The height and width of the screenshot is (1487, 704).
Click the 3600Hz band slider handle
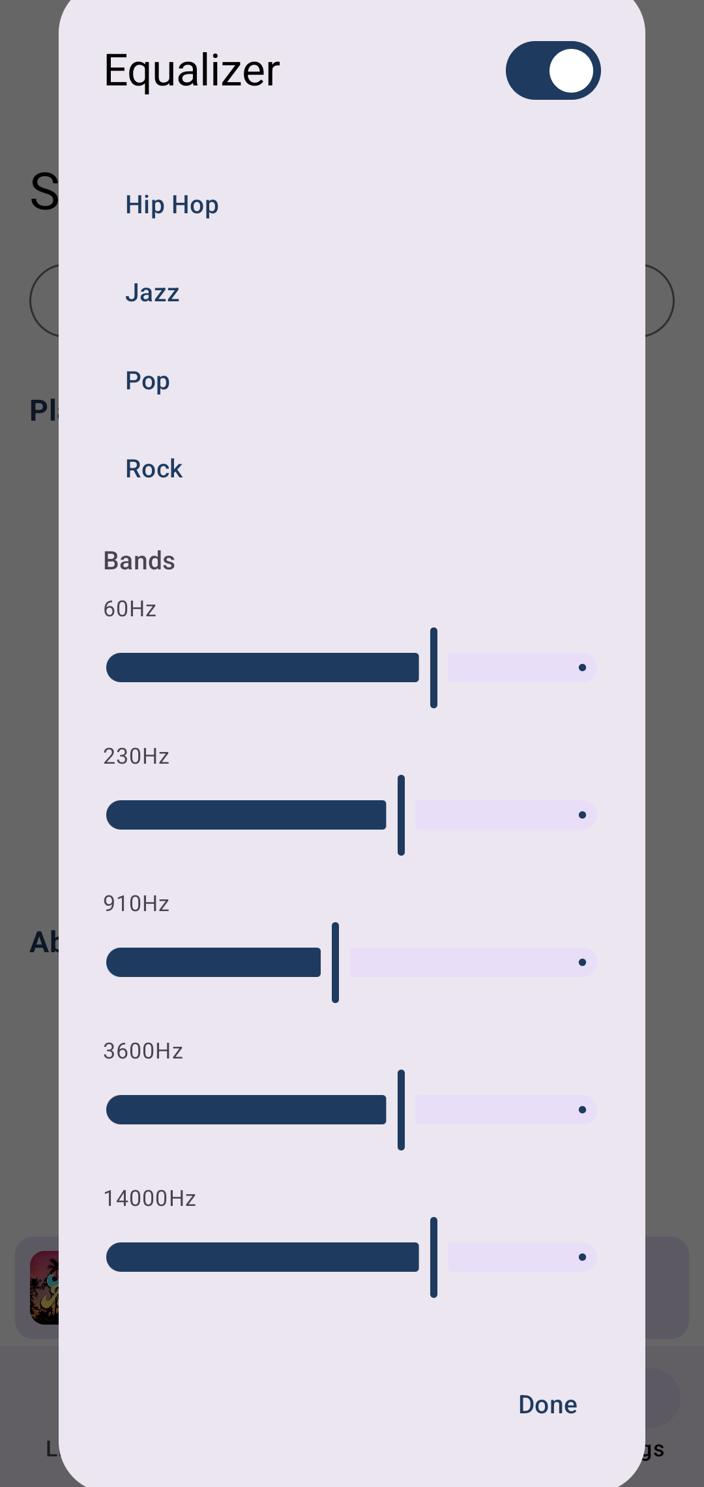(401, 1110)
